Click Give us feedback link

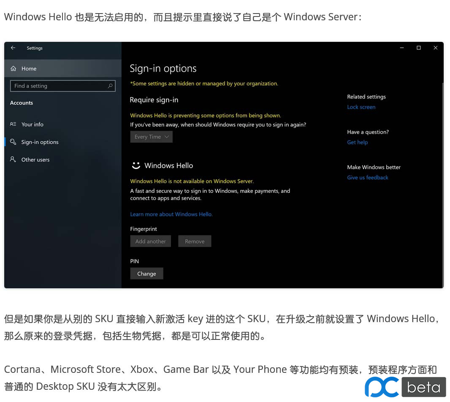click(x=368, y=178)
